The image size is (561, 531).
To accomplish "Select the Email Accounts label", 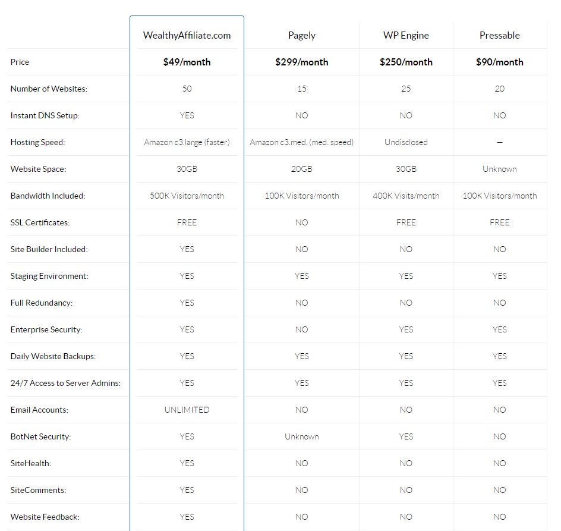I will (39, 410).
